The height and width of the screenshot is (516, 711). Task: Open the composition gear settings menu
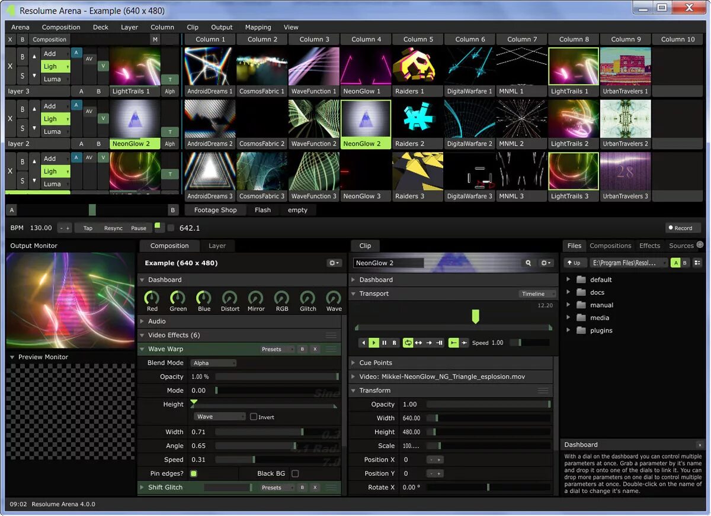coord(334,263)
